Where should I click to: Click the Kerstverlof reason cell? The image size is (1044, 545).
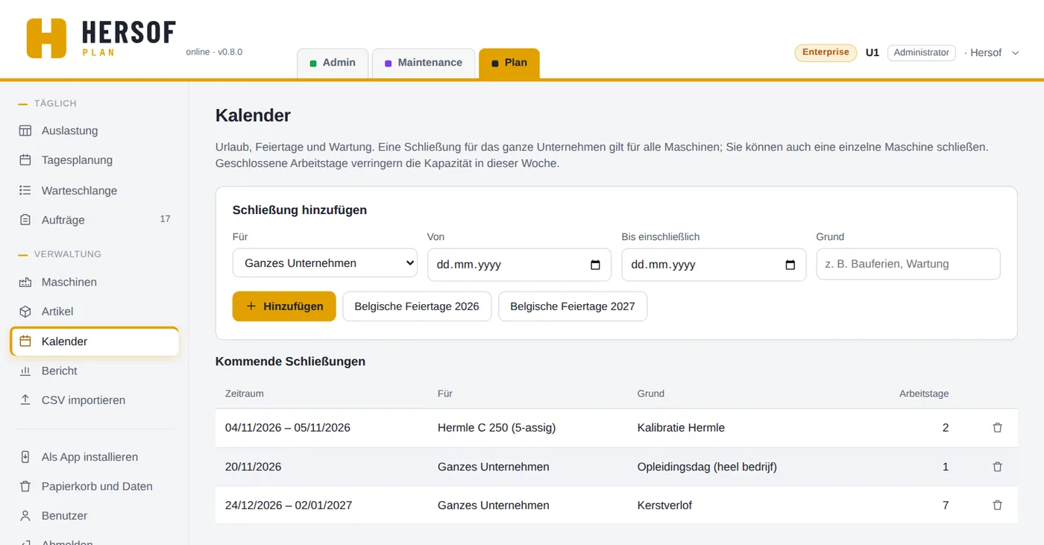point(664,505)
